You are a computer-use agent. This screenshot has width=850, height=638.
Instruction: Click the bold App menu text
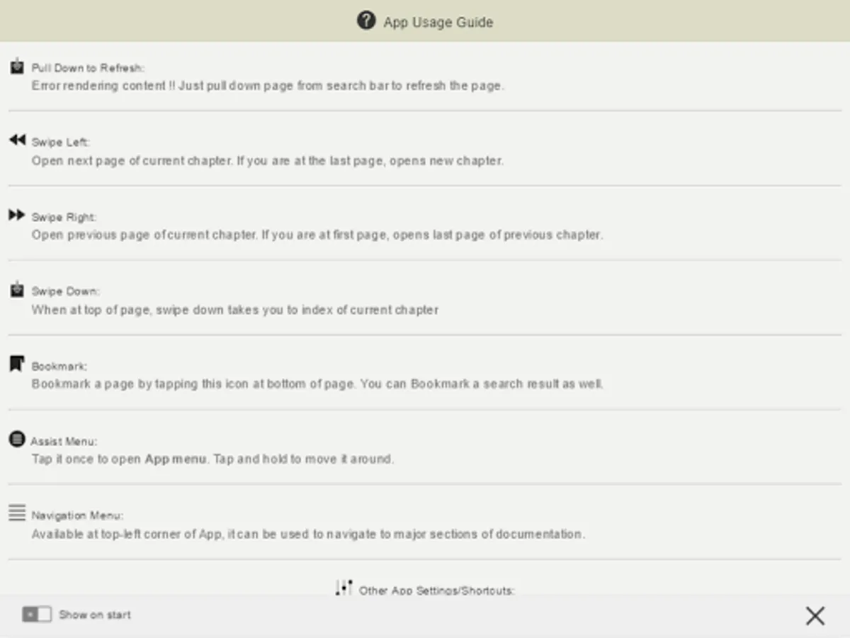coord(176,459)
